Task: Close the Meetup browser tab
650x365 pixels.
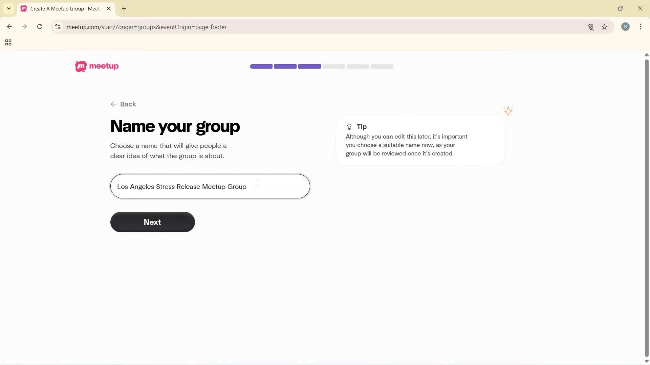Action: click(108, 8)
